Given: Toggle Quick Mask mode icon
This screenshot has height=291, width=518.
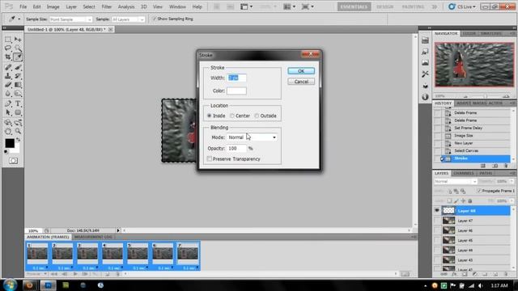Looking at the screenshot, I should (x=13, y=161).
